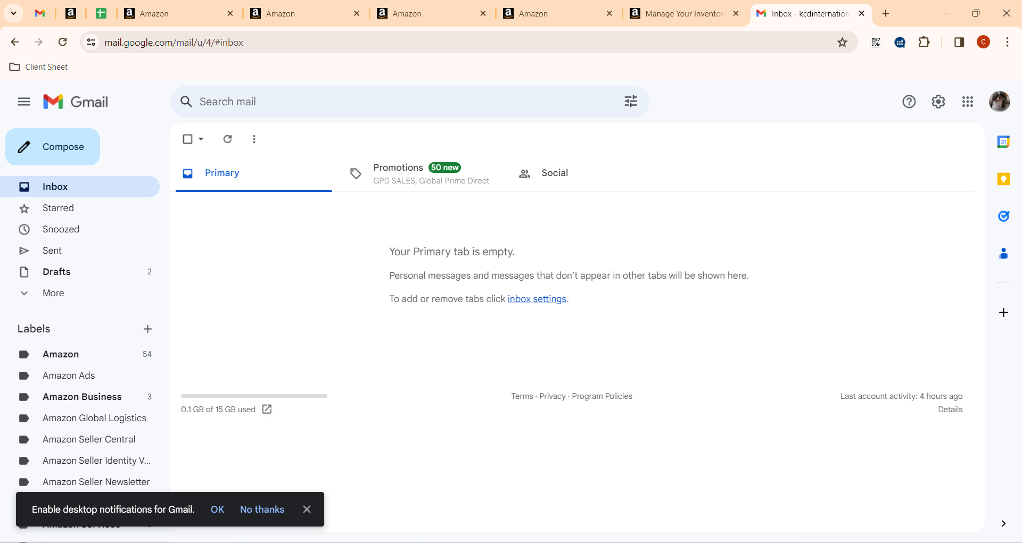Screen dimensions: 1022x543
Task: Open Google Contacts side panel
Action: [1003, 254]
